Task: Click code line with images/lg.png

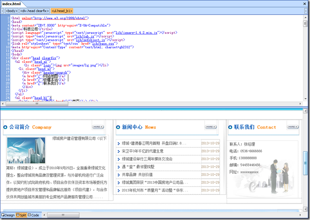Action: (66, 65)
